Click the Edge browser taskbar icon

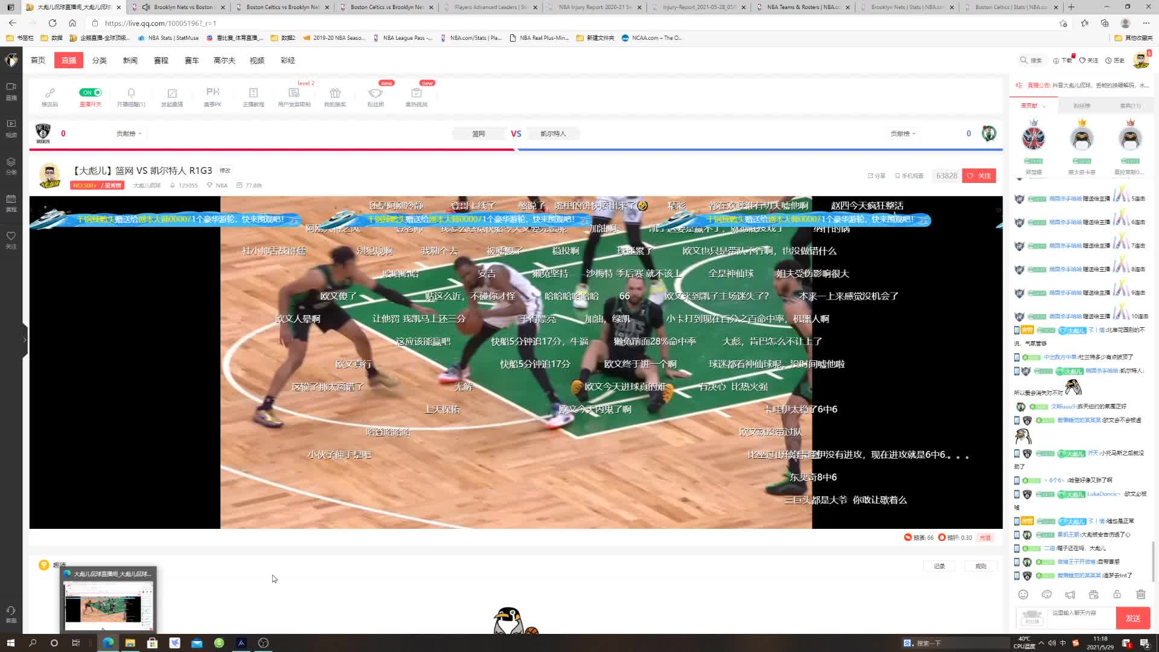point(108,643)
